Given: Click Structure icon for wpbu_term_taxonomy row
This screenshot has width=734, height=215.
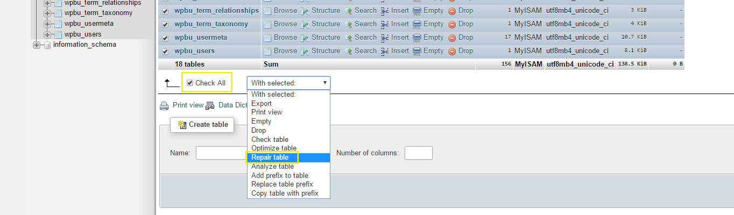Looking at the screenshot, I should (x=305, y=24).
